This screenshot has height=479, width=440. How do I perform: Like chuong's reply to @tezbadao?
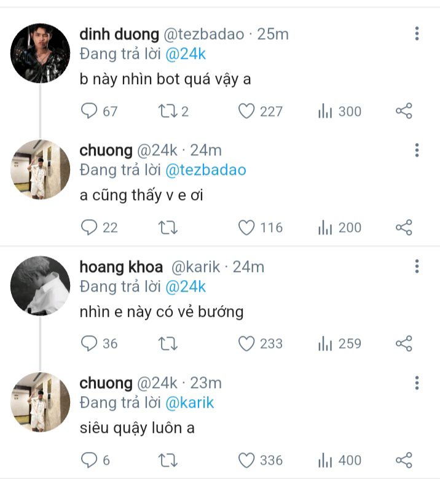246,227
